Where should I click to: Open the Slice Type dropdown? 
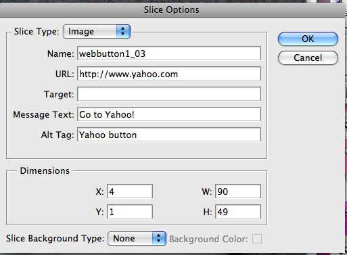(x=97, y=31)
